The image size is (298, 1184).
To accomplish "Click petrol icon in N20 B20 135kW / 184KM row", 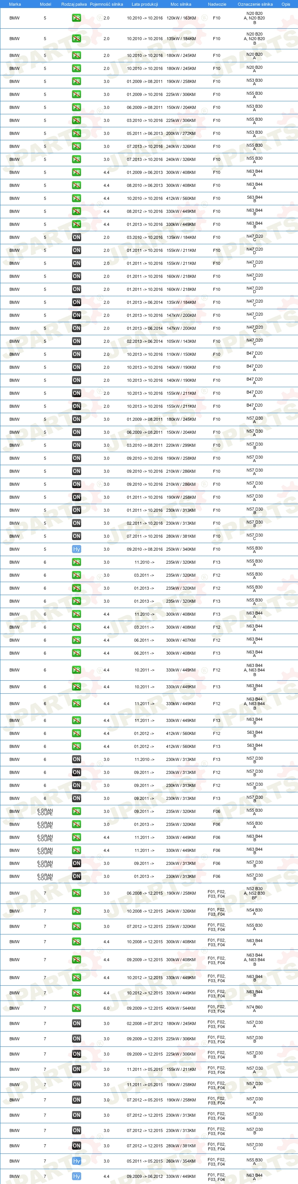I will pos(76,39).
